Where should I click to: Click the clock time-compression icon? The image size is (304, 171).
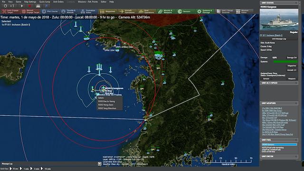(5, 6)
